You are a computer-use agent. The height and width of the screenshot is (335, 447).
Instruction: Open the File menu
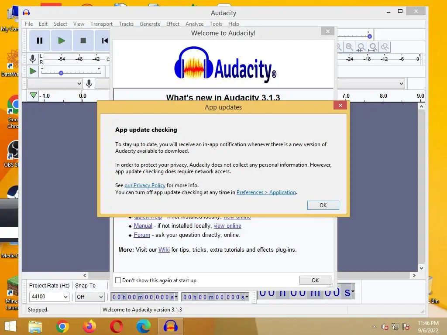pos(29,24)
